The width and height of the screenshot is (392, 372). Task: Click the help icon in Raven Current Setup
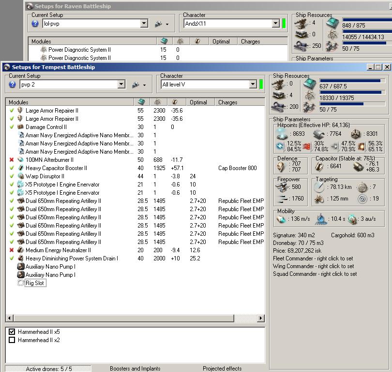(x=35, y=24)
